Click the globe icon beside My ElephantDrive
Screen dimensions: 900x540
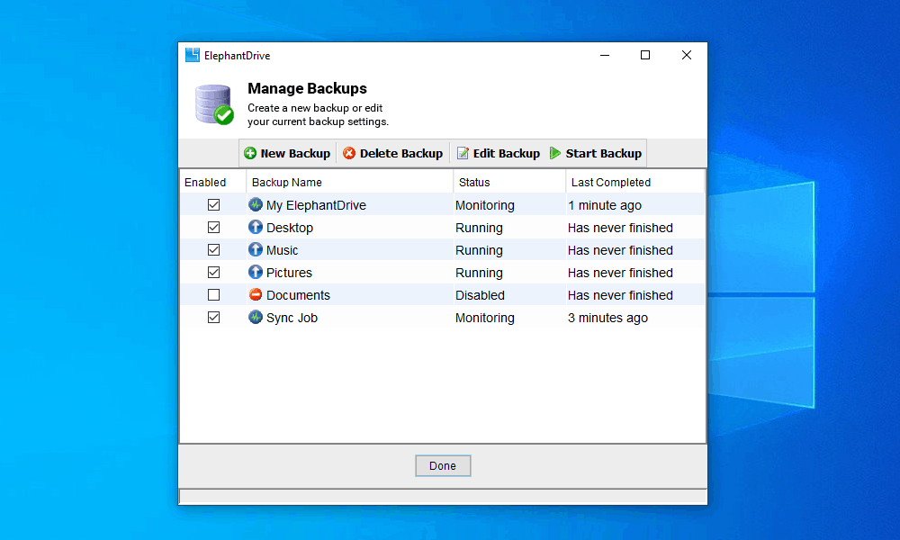pyautogui.click(x=255, y=204)
